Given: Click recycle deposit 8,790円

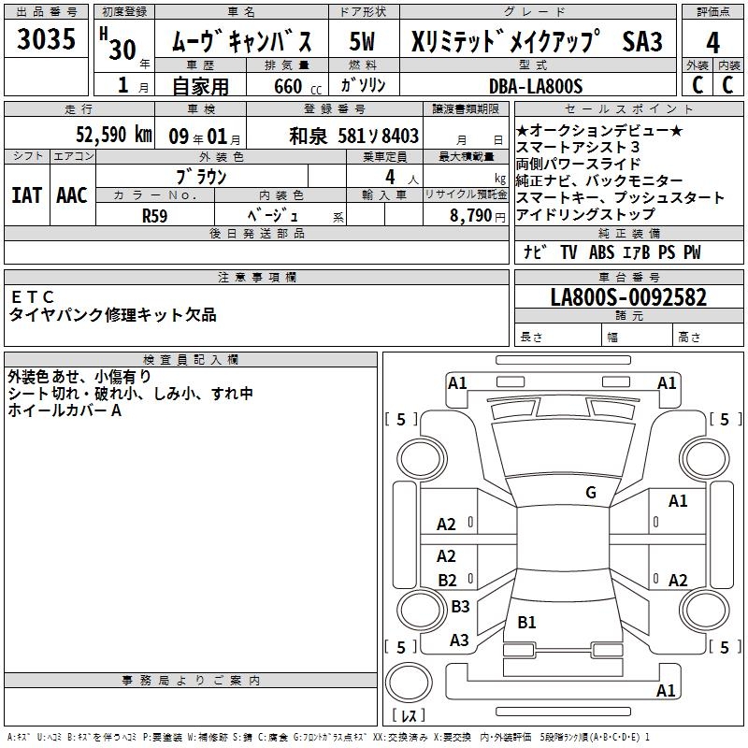Looking at the screenshot, I should pos(478,216).
